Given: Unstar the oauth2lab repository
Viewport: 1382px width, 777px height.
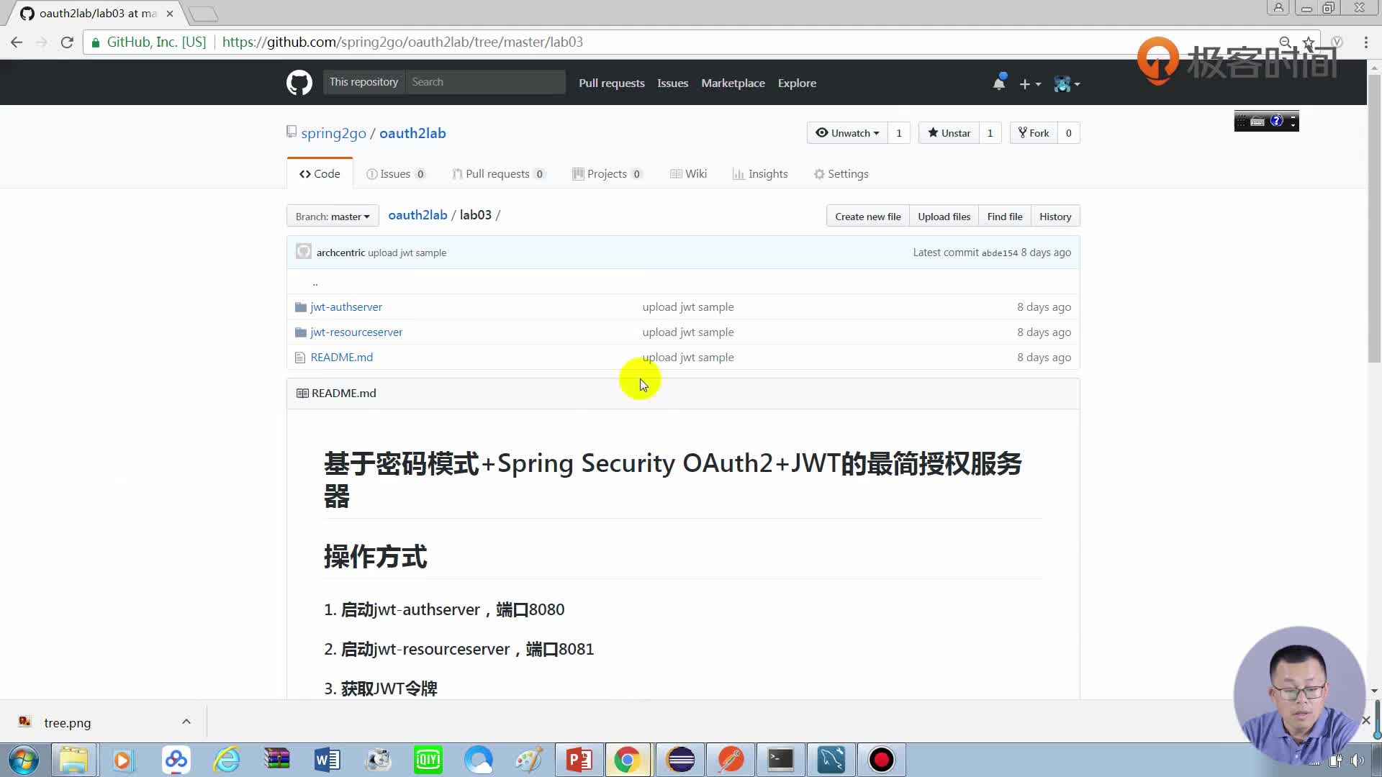Looking at the screenshot, I should point(949,133).
